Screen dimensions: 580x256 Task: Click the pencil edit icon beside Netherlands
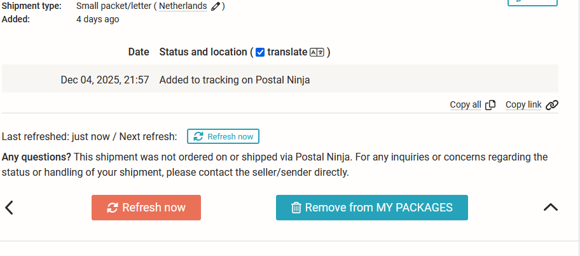point(216,6)
